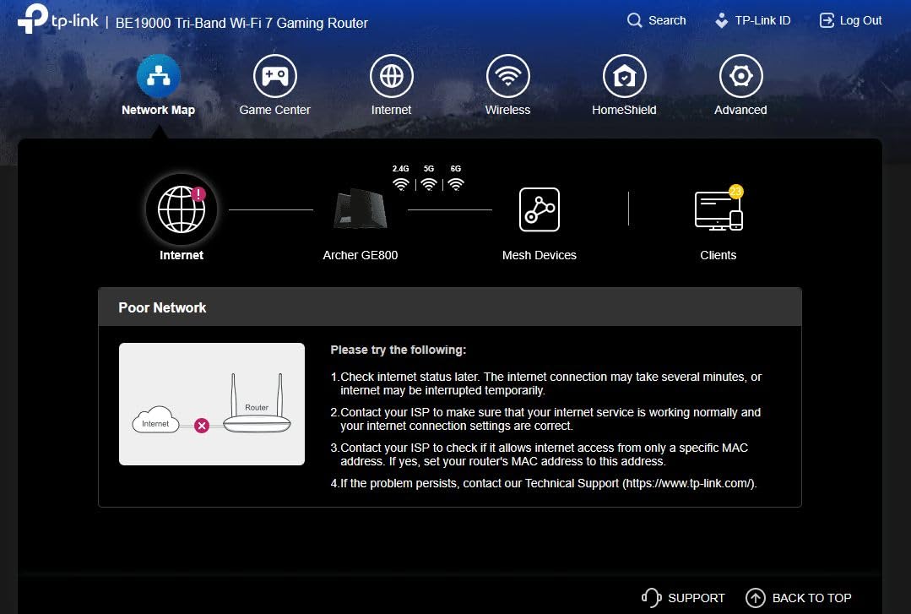Click the Game Center tab label
The height and width of the screenshot is (614, 911).
pos(274,110)
